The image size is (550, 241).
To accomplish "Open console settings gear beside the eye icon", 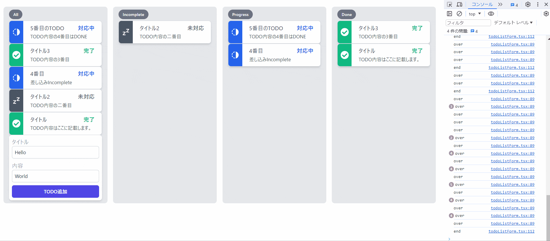I will pos(546,14).
